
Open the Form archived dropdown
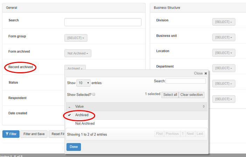pyautogui.click(x=78, y=53)
